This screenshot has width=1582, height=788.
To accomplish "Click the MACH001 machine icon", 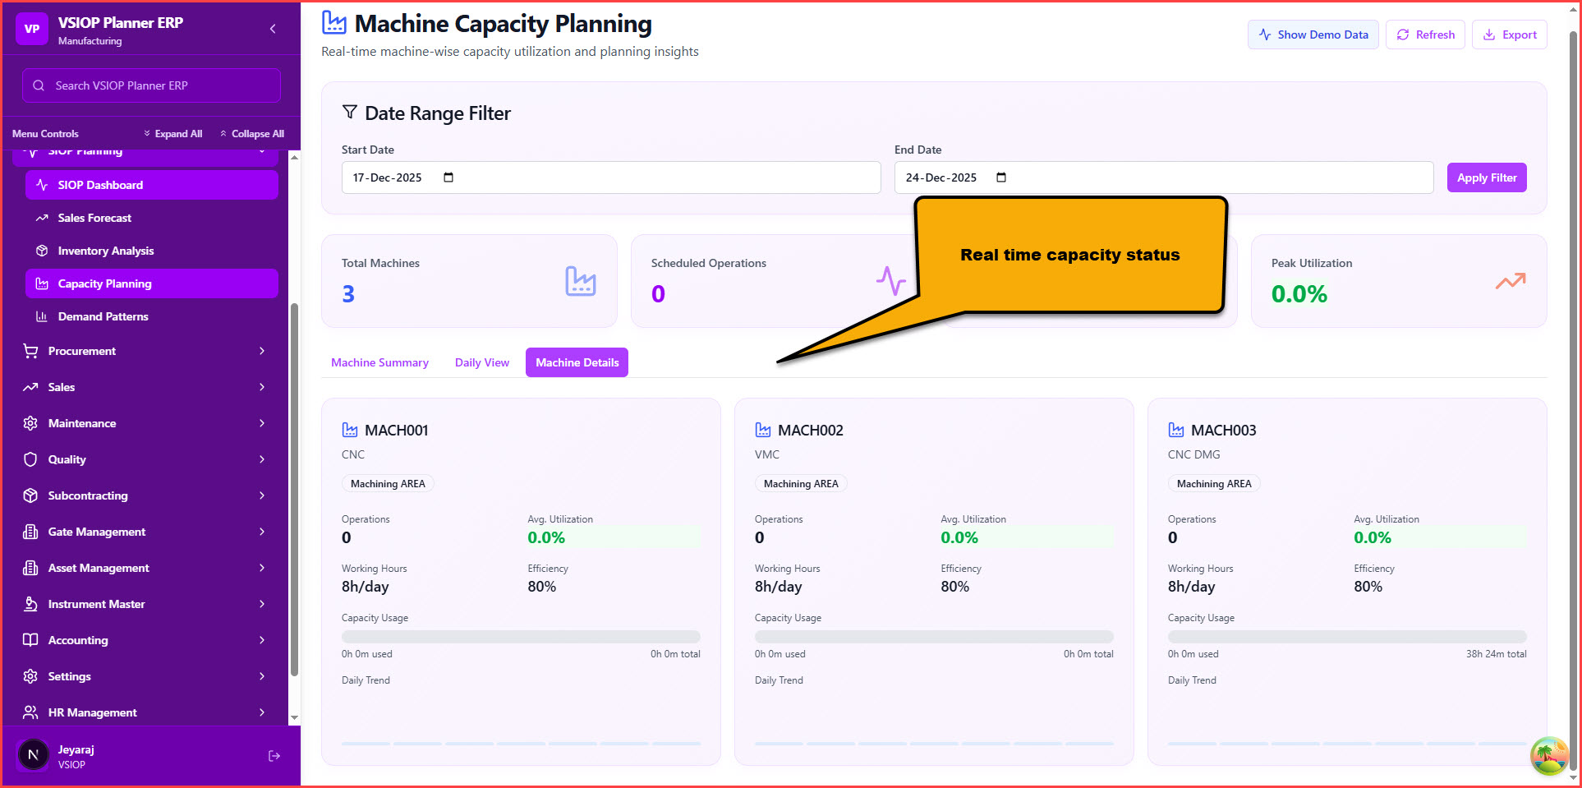I will (x=350, y=430).
